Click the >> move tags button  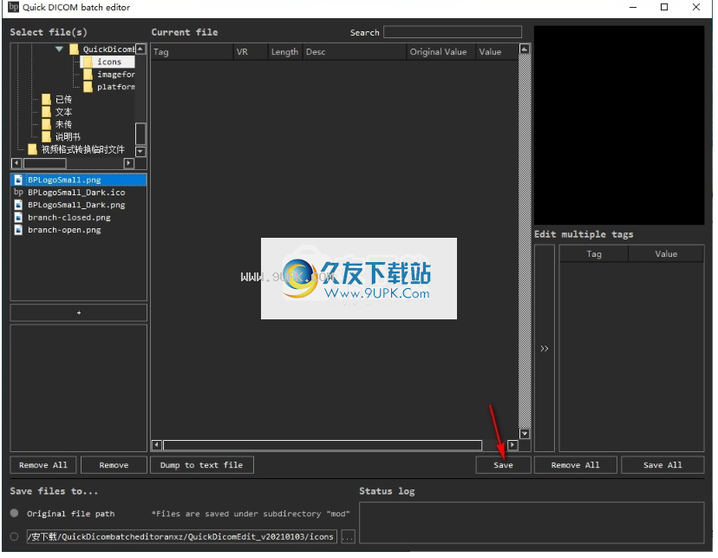[545, 349]
